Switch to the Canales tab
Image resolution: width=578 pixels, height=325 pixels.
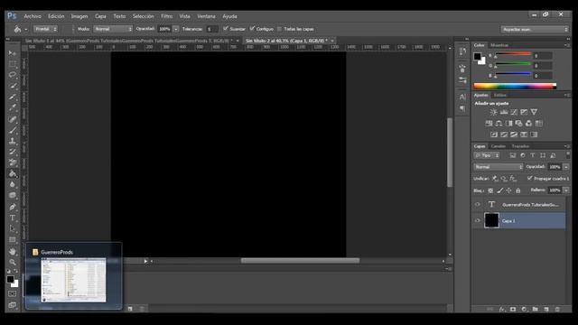pyautogui.click(x=498, y=146)
